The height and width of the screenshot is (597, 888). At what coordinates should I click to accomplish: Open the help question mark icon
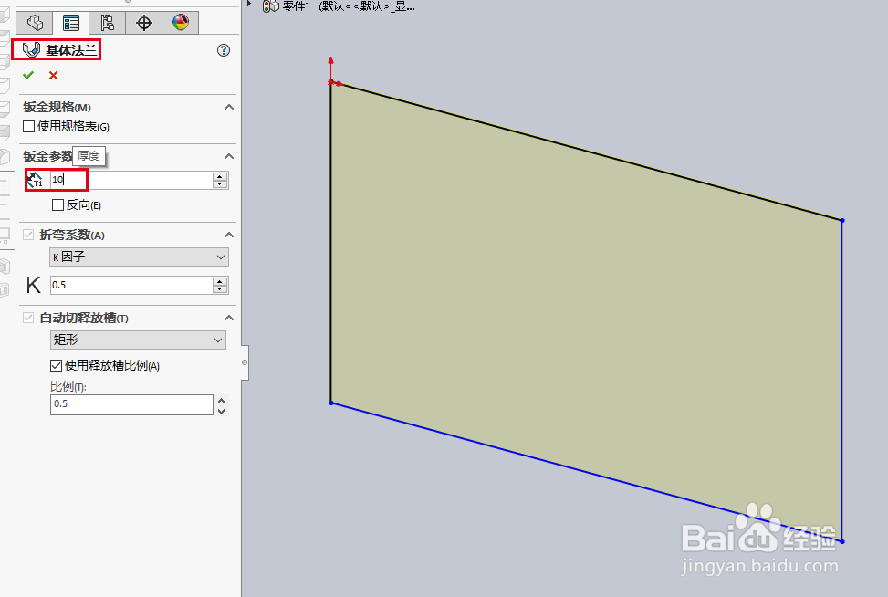pyautogui.click(x=223, y=50)
